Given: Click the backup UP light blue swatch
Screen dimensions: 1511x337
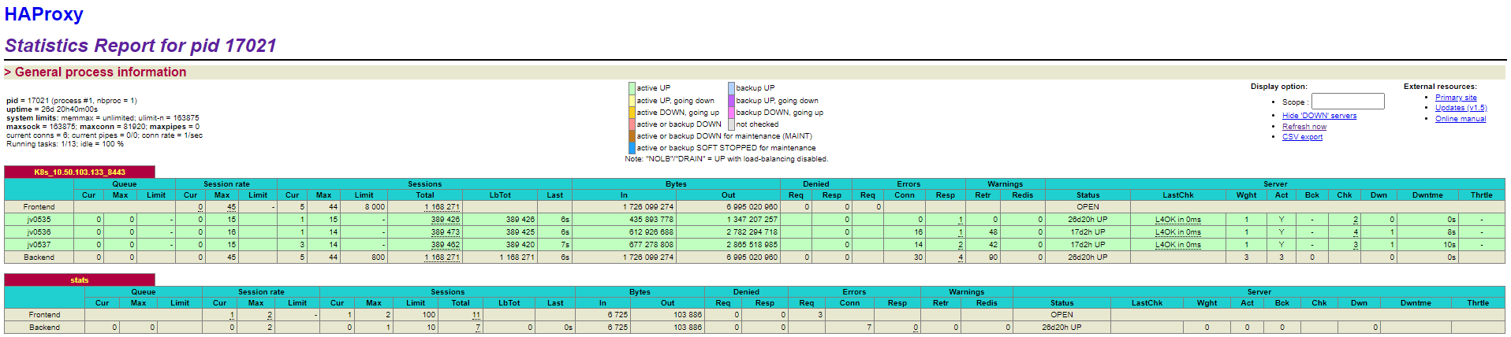Looking at the screenshot, I should click(x=731, y=88).
